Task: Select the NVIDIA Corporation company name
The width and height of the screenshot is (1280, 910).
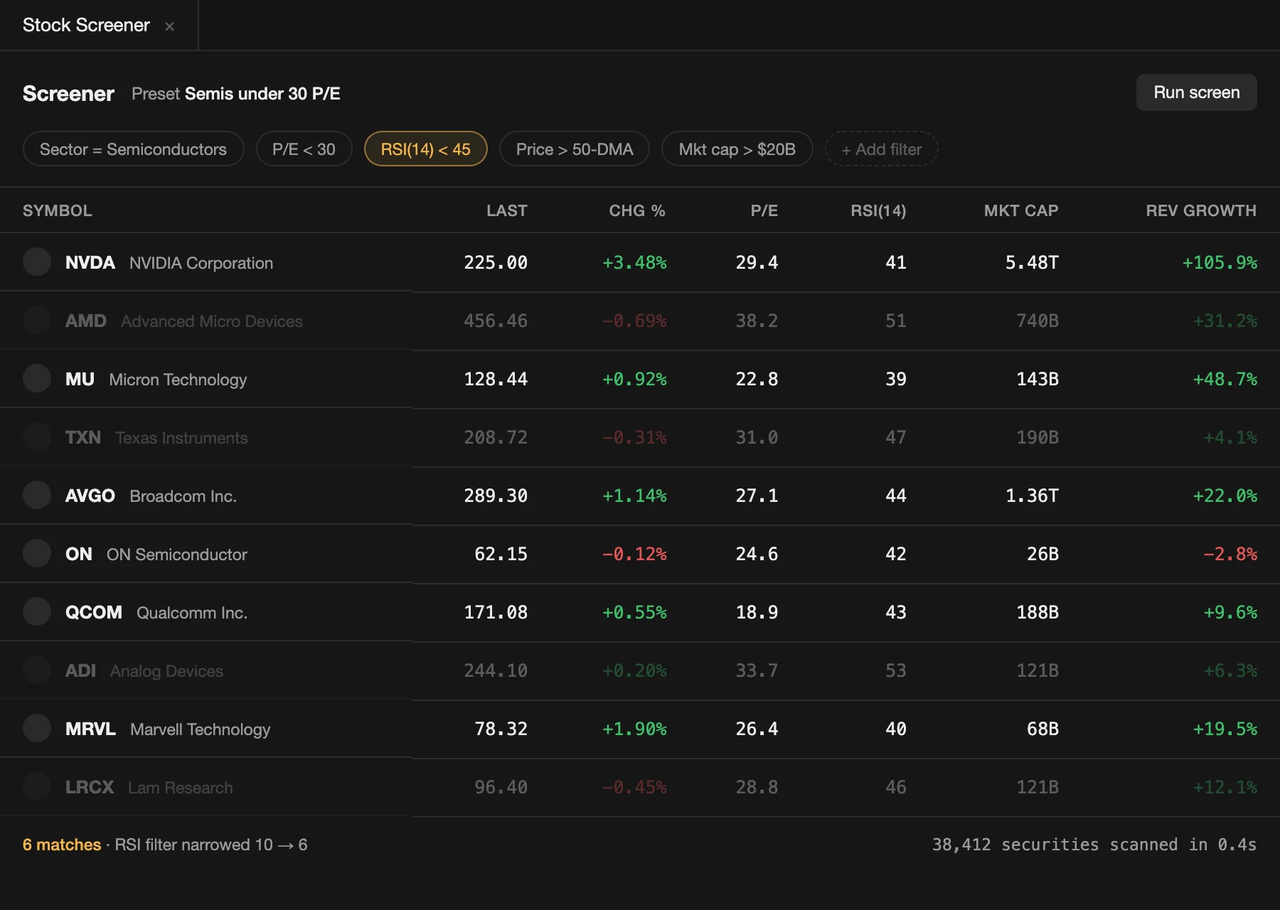Action: pyautogui.click(x=201, y=263)
